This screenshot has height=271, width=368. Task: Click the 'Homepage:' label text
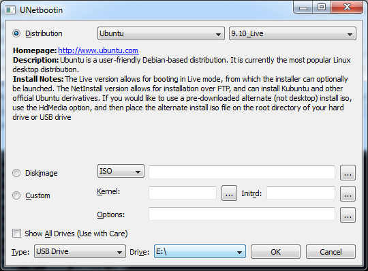click(35, 50)
